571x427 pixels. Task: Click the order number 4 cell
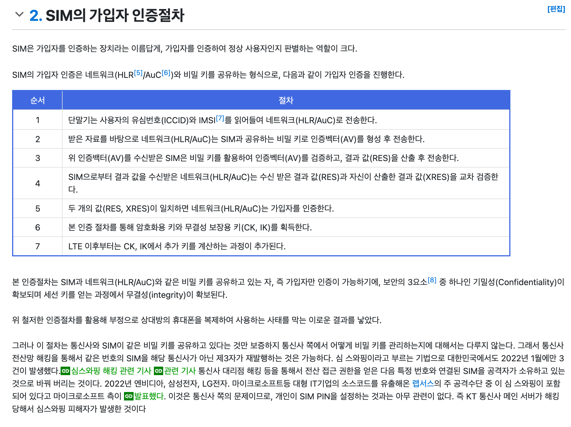click(37, 183)
